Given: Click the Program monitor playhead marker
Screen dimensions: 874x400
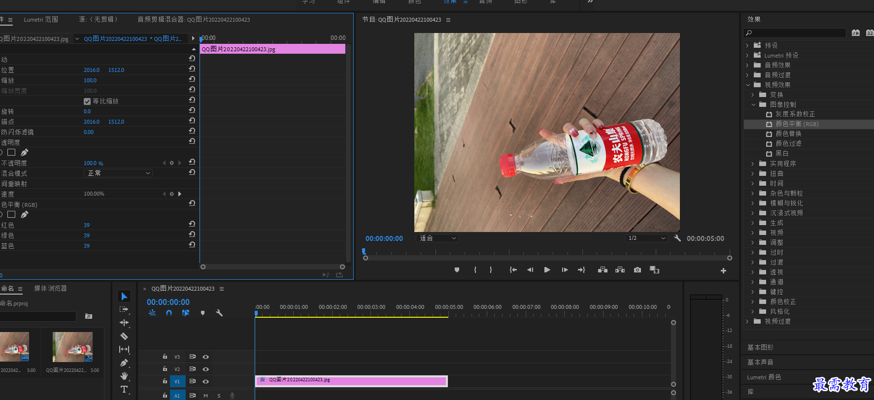Looking at the screenshot, I should tap(364, 251).
